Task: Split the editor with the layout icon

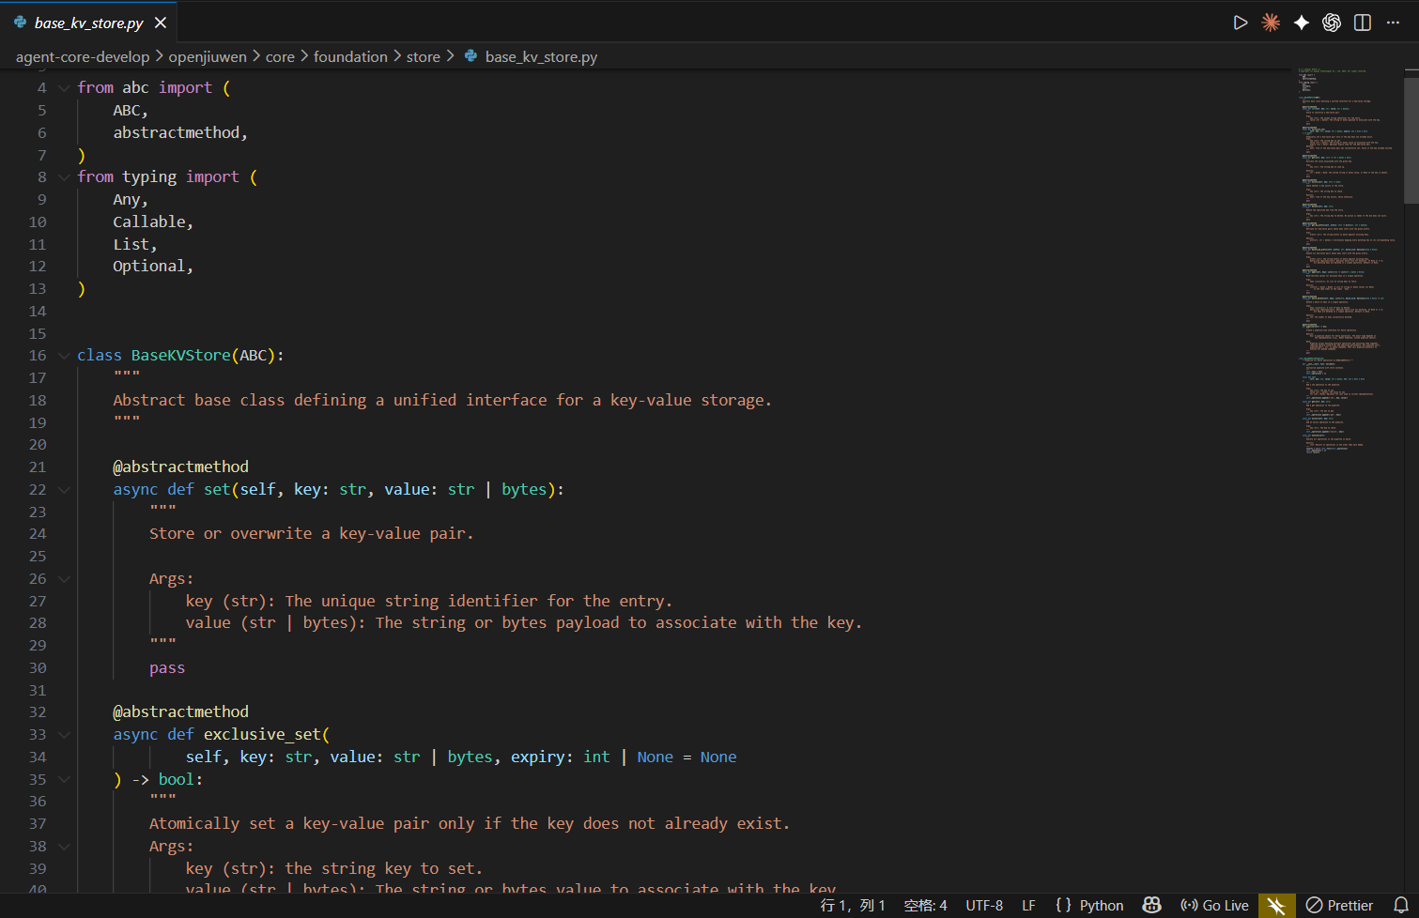Action: click(x=1362, y=23)
